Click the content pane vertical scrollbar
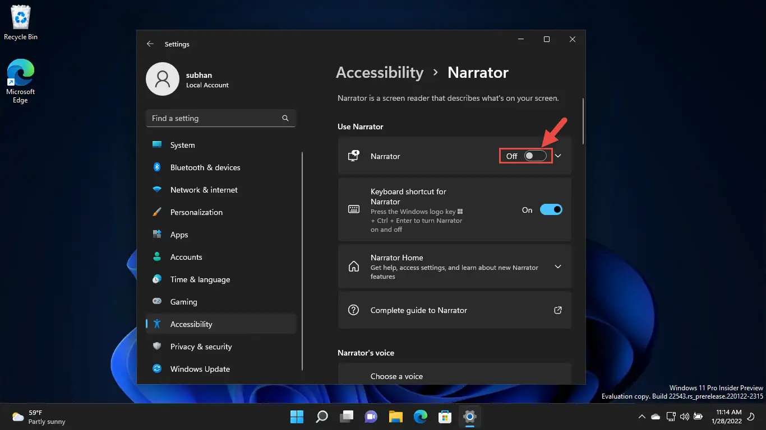The height and width of the screenshot is (430, 766). coord(584,121)
